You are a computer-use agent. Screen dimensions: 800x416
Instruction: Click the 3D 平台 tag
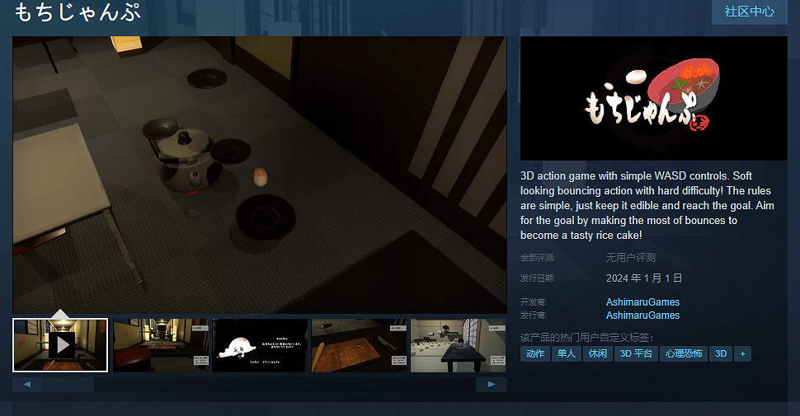pyautogui.click(x=636, y=353)
